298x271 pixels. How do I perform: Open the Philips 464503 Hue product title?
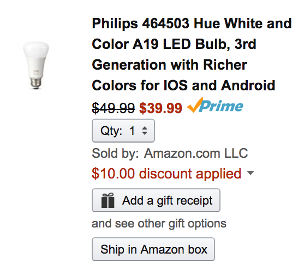(192, 54)
